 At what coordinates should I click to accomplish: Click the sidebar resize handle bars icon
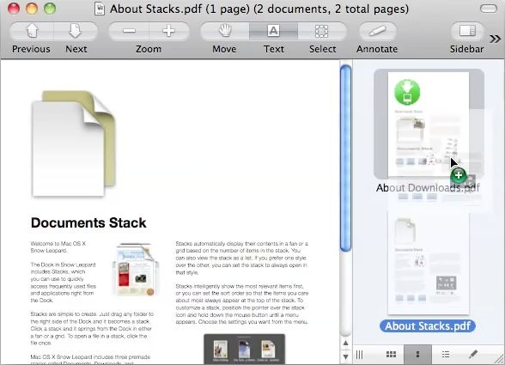coord(359,355)
